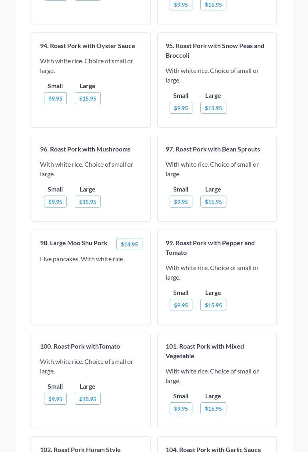Select small $9.95 Roast Pork with Oyster Sauce
This screenshot has width=308, height=452.
[x=55, y=98]
